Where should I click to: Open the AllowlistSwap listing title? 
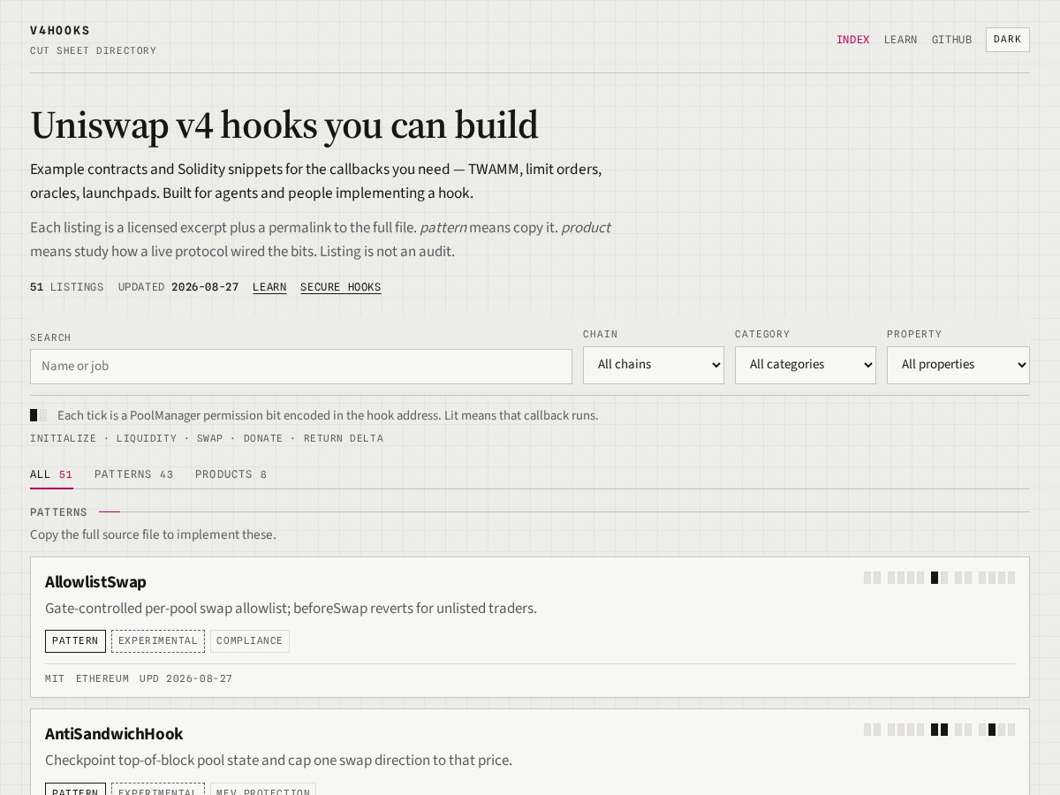click(95, 582)
